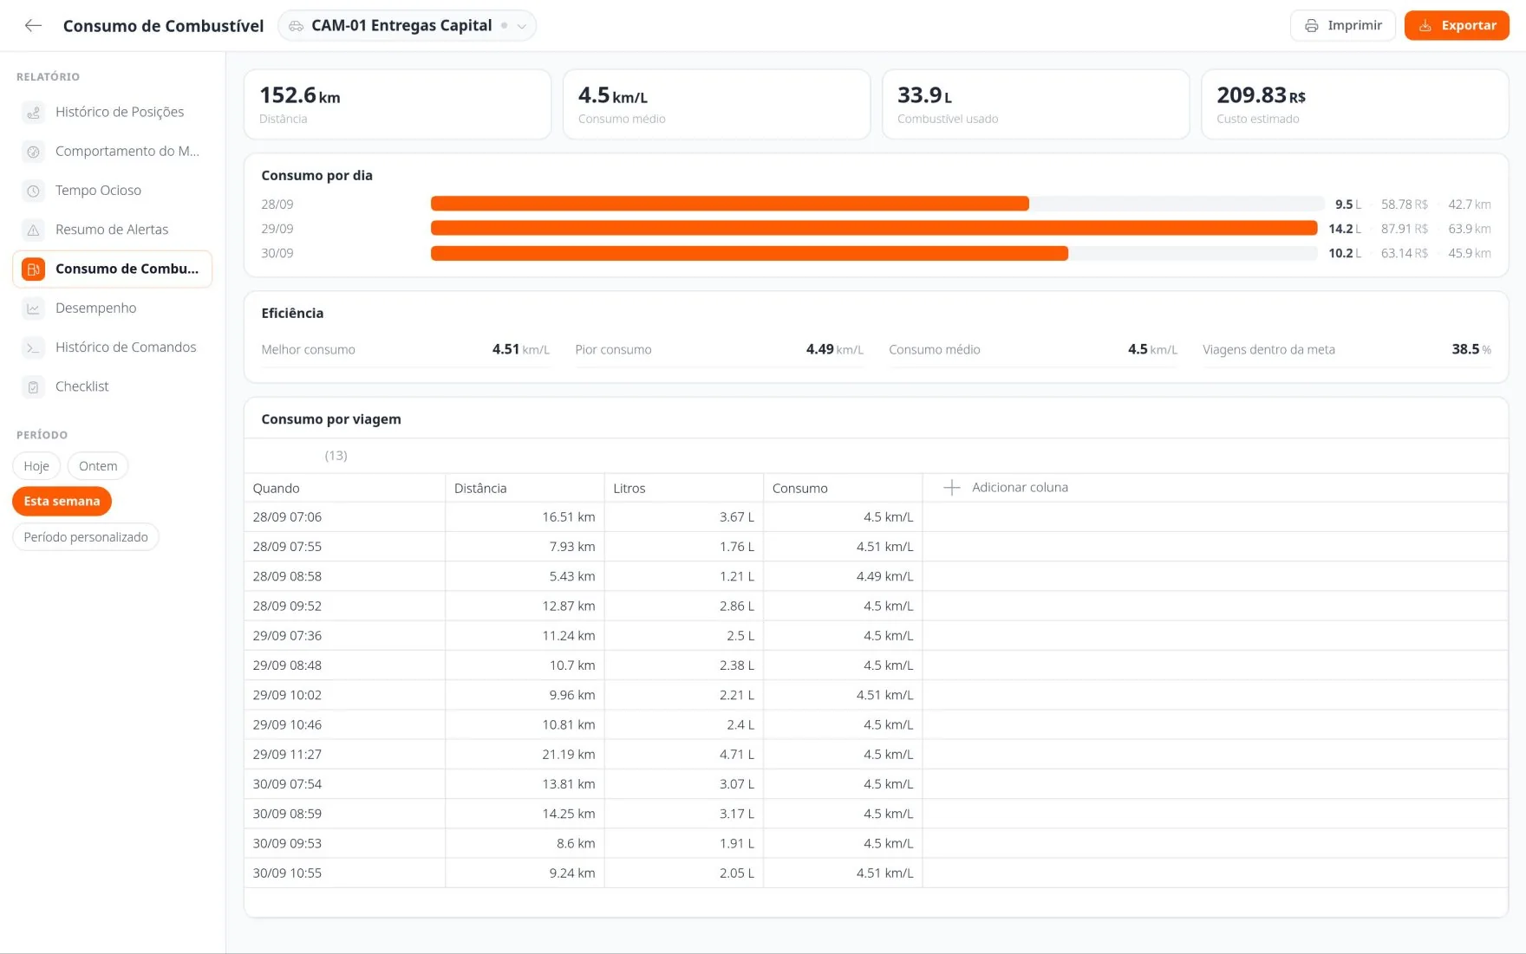Open Resumo de Alertas warning icon
Image resolution: width=1526 pixels, height=954 pixels.
(x=33, y=230)
